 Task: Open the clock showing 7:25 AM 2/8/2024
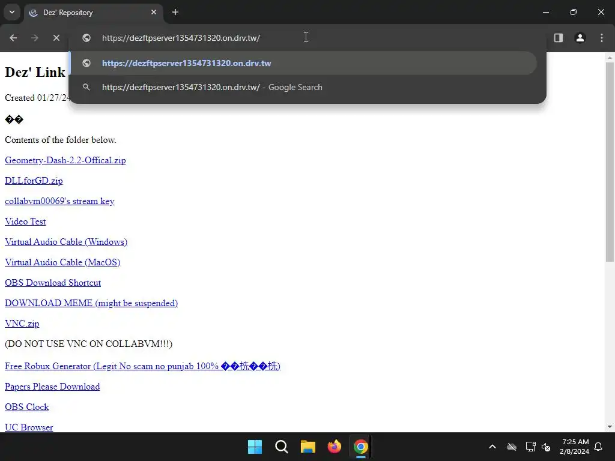click(x=575, y=447)
